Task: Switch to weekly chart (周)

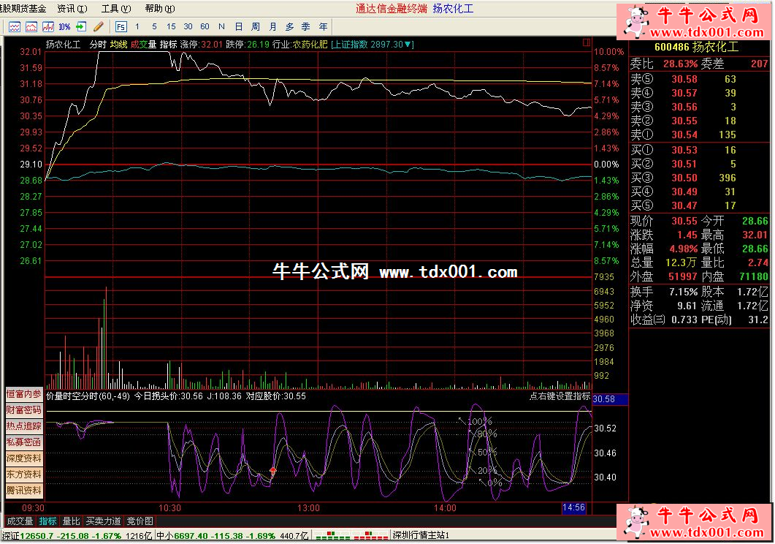Action: click(256, 27)
